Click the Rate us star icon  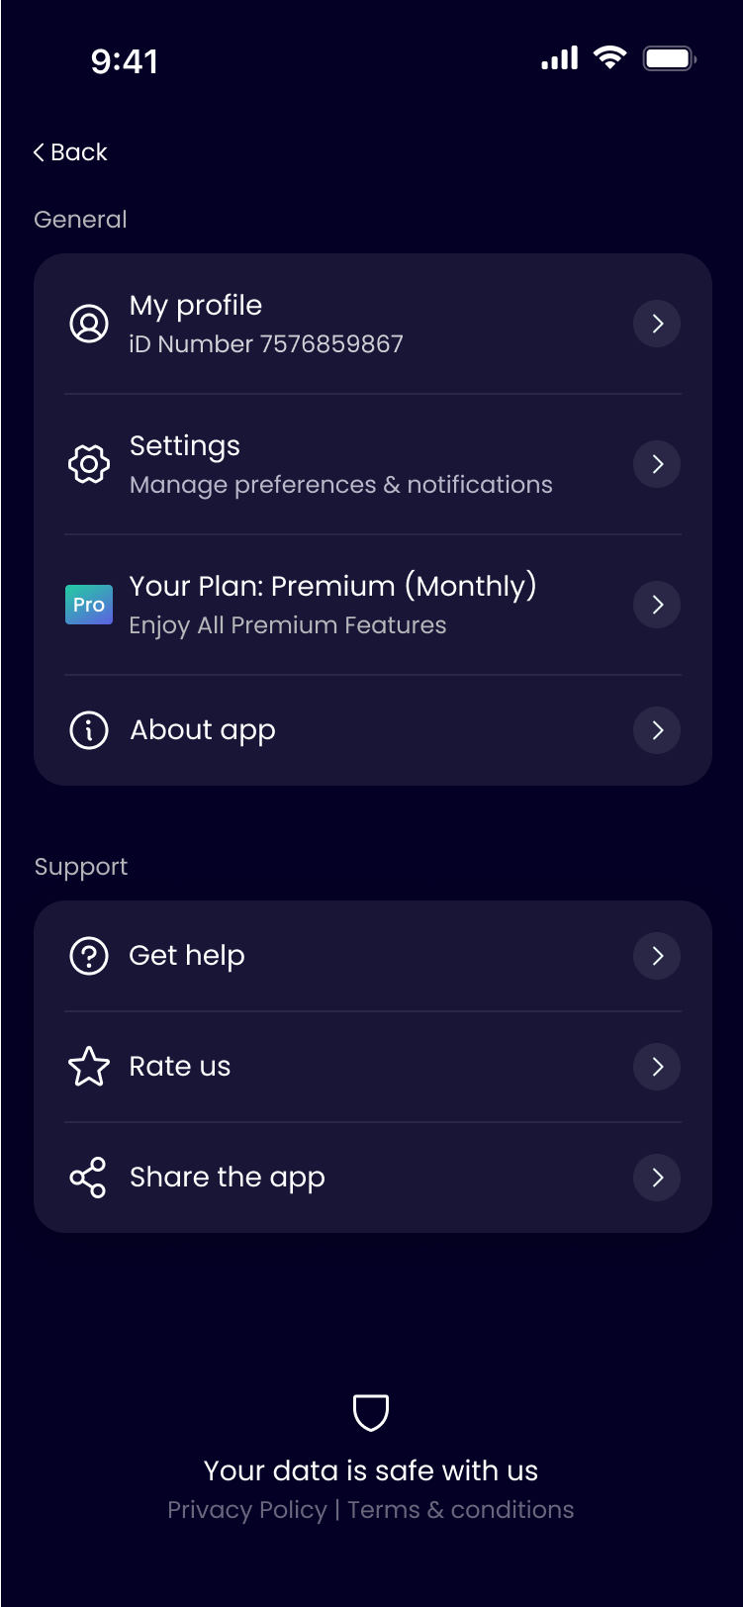click(89, 1067)
